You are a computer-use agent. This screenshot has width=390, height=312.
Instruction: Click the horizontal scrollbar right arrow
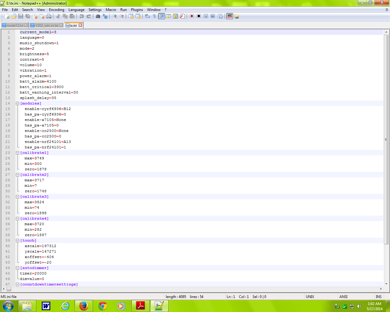(381, 289)
